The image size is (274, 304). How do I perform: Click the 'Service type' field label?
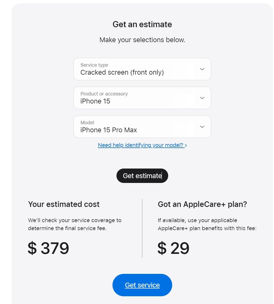(x=94, y=65)
